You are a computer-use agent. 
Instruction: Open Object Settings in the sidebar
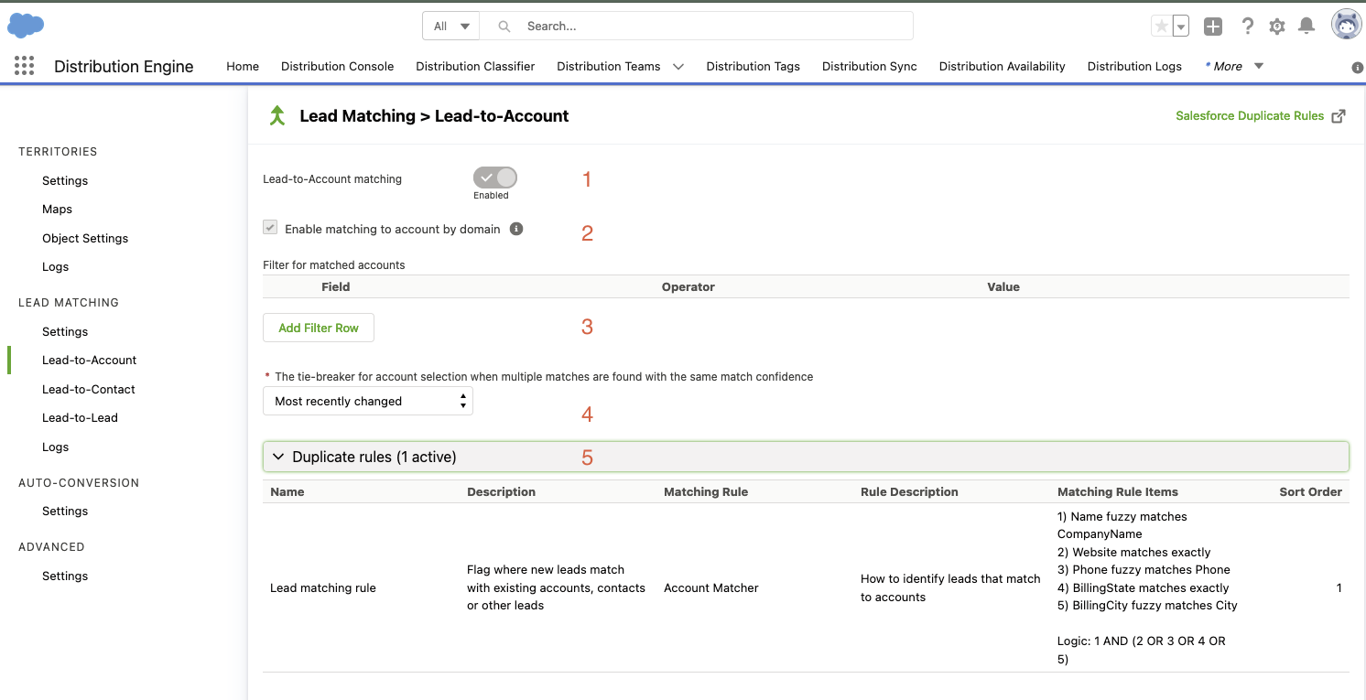tap(85, 238)
